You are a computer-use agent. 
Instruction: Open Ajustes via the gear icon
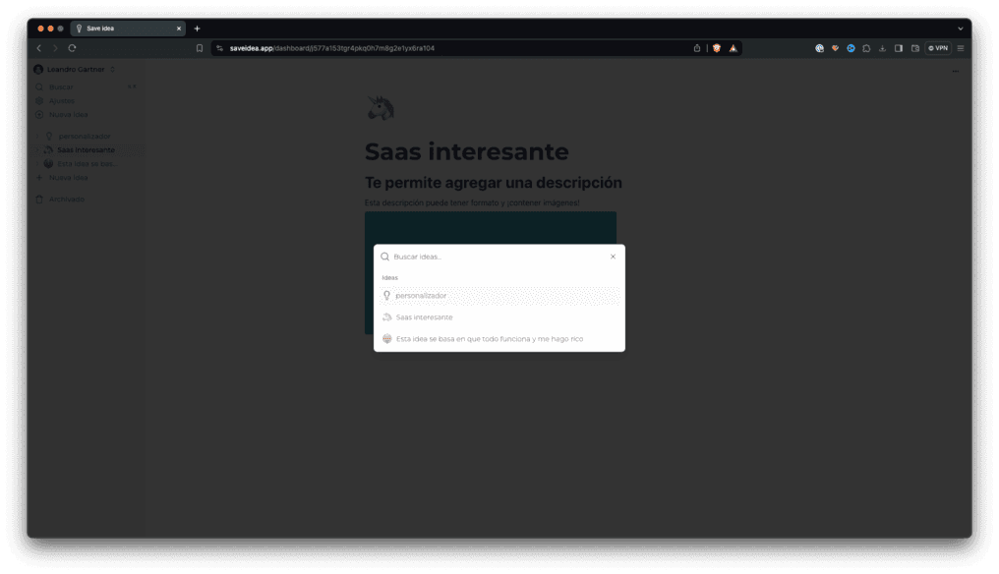[x=39, y=99]
